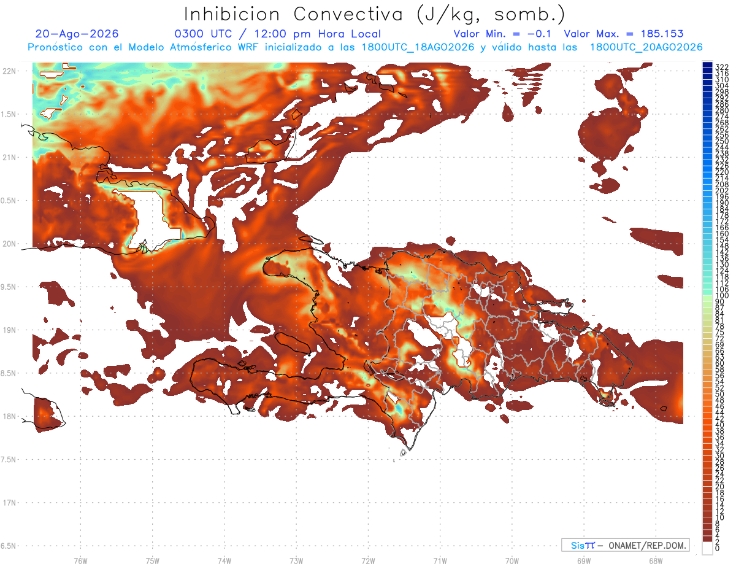The width and height of the screenshot is (736, 569).
Task: Click the "202" color scale value
Action: 722,190
